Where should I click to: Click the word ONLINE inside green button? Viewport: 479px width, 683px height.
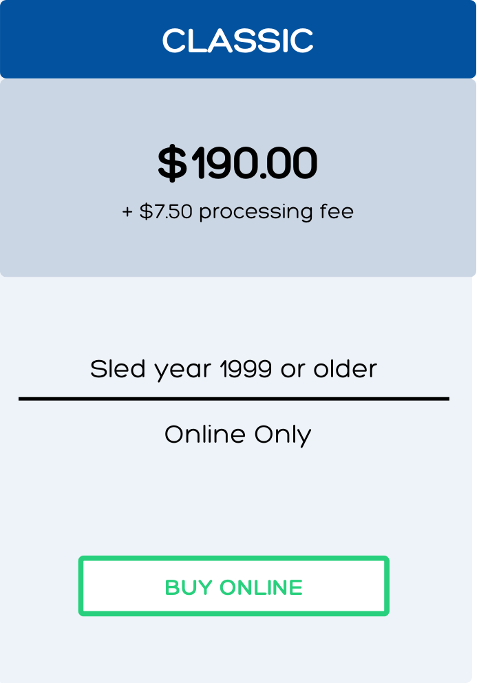(261, 587)
